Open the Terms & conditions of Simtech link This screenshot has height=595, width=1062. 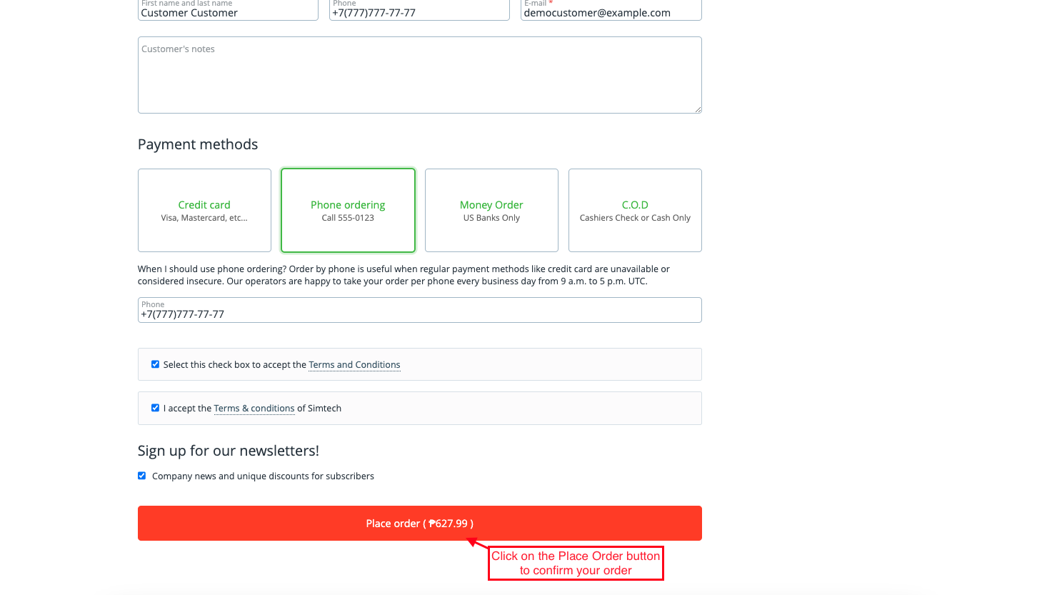(x=254, y=409)
